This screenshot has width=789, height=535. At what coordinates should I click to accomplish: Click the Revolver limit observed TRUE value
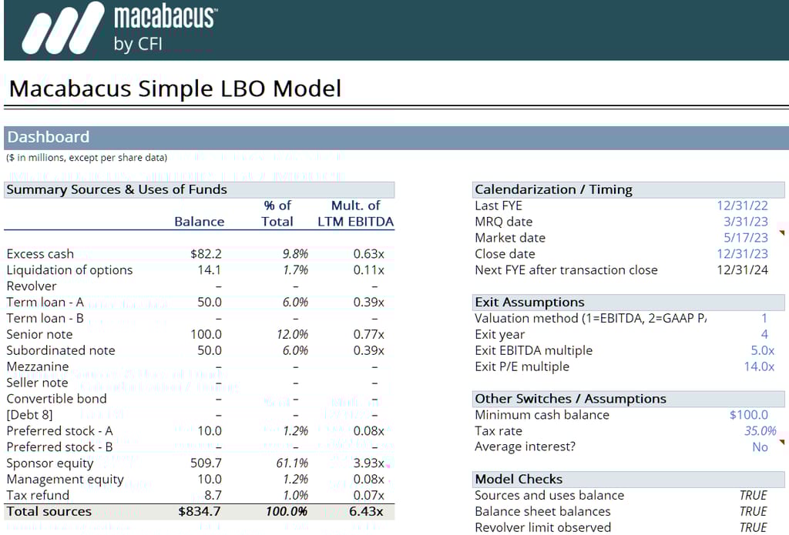(753, 527)
